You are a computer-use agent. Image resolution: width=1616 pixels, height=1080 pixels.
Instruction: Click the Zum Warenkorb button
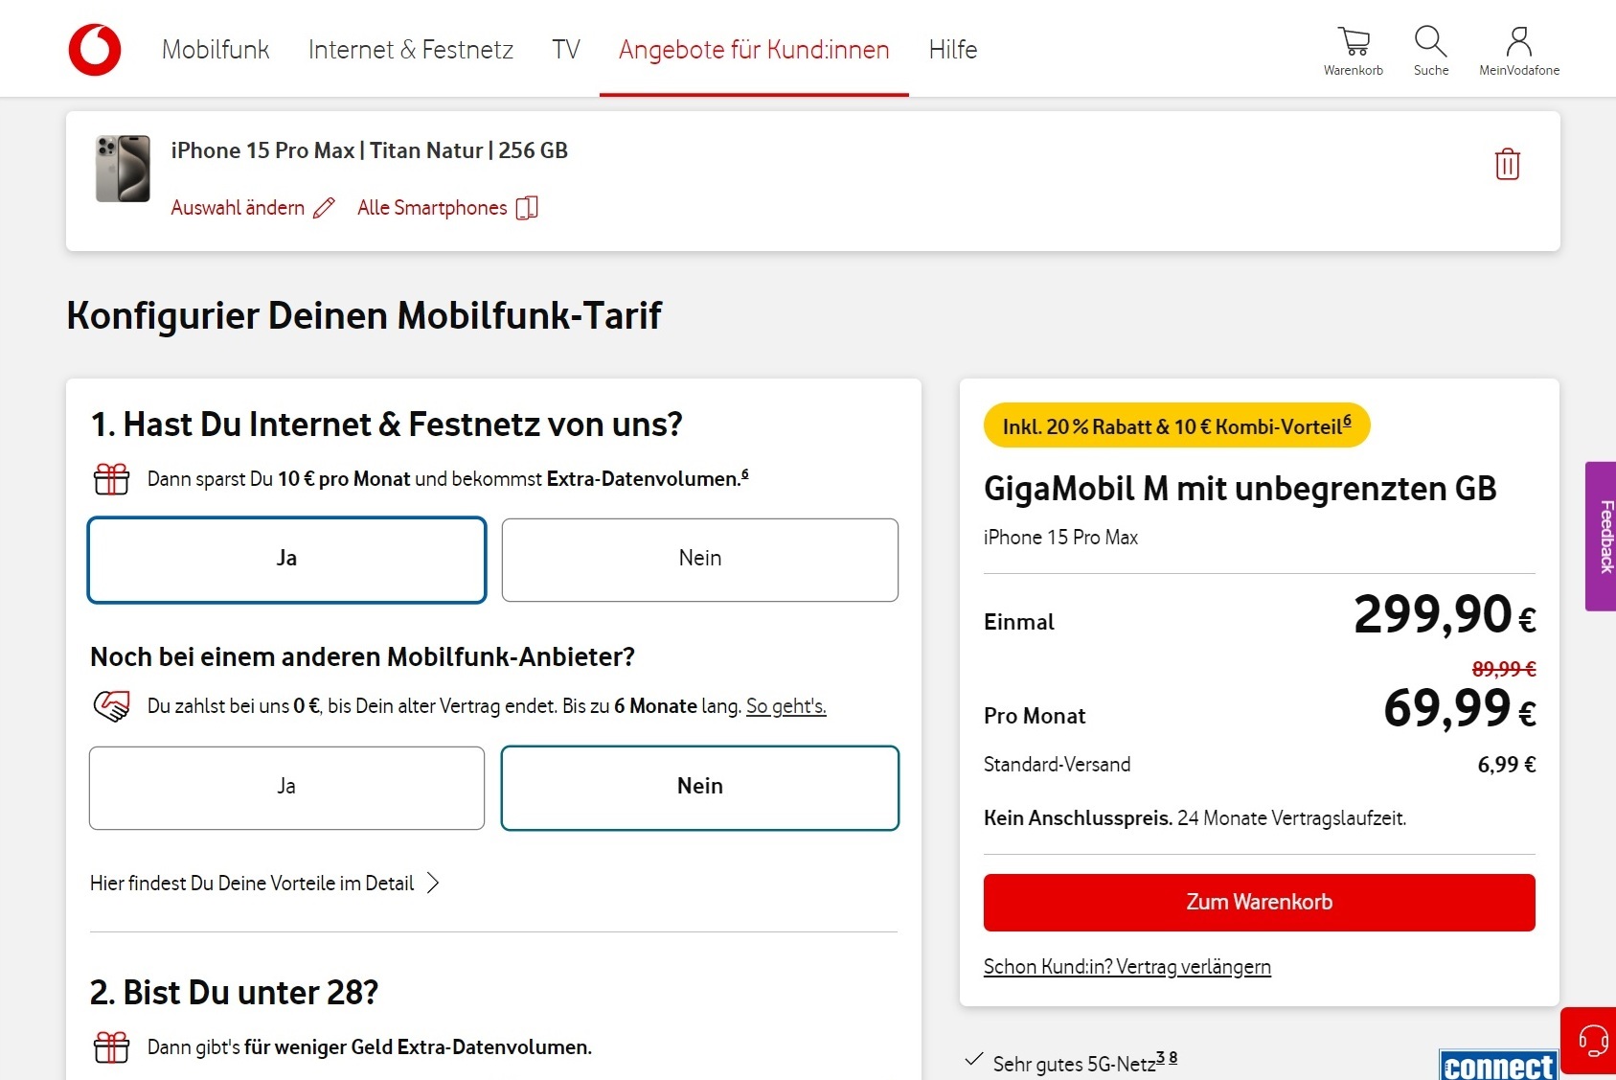[x=1259, y=902]
